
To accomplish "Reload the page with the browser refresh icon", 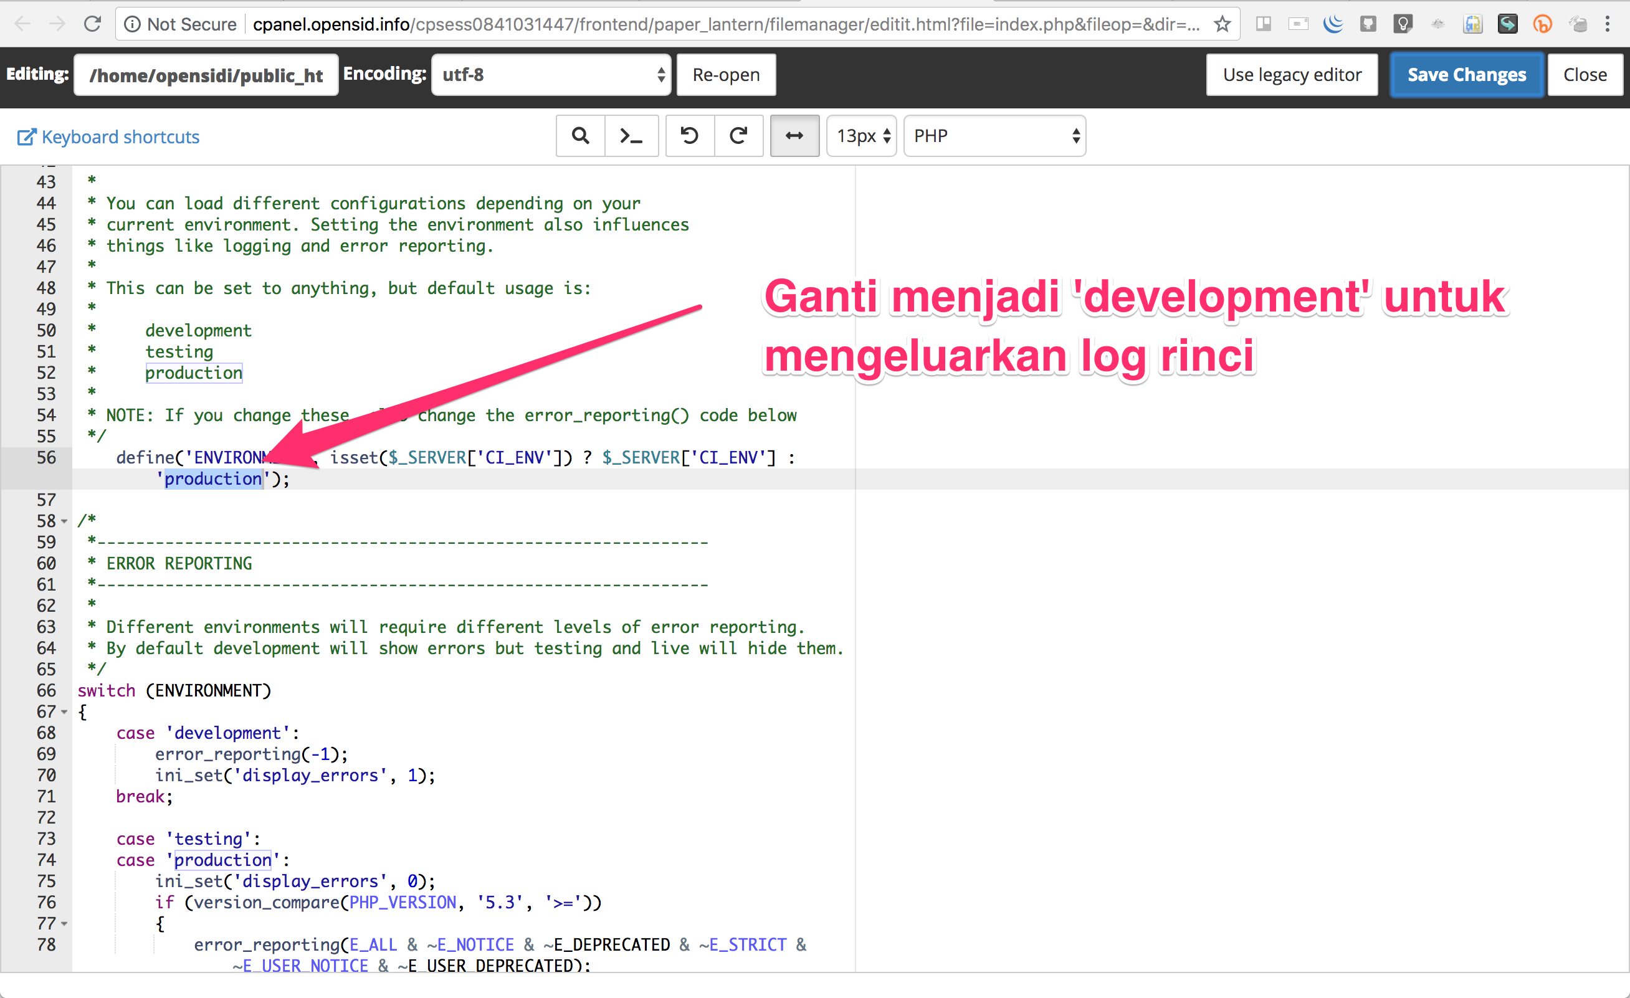I will (x=93, y=23).
